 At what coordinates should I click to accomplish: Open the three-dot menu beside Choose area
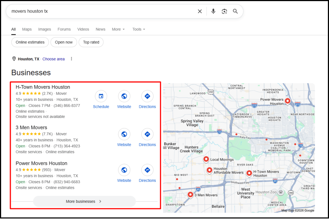(72, 59)
